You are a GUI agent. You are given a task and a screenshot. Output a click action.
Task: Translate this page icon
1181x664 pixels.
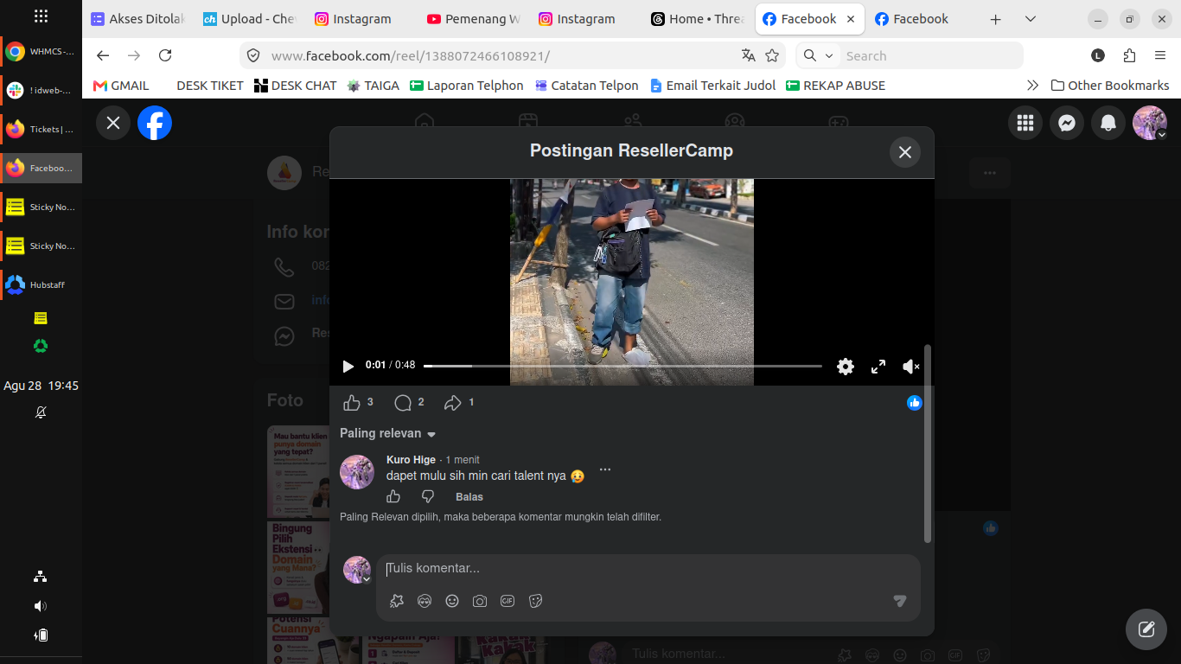click(x=749, y=55)
